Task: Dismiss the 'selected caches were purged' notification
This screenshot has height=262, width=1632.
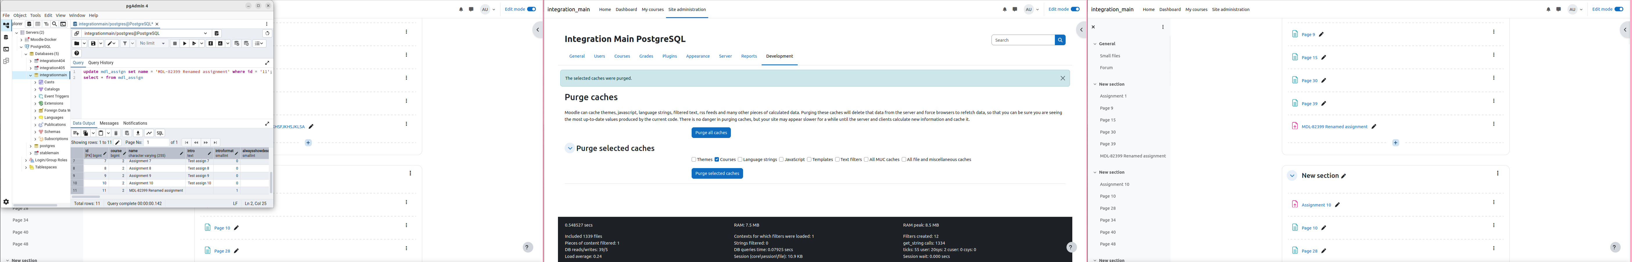Action: [1063, 78]
